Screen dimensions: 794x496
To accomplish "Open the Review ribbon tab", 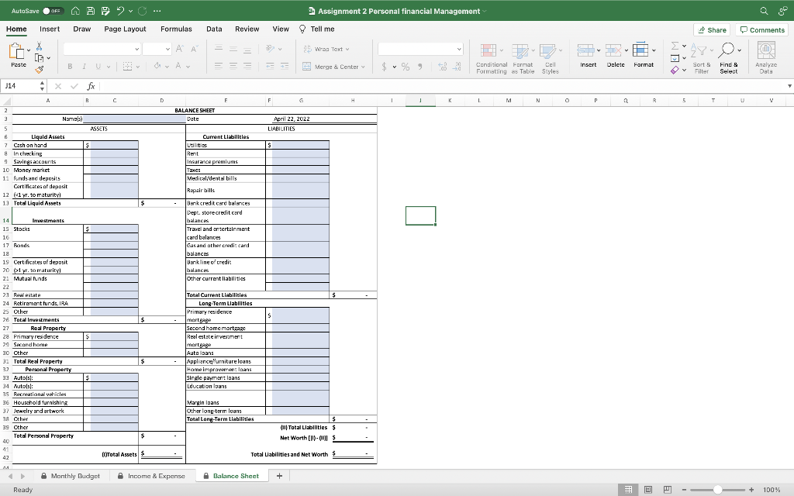I will [x=247, y=29].
